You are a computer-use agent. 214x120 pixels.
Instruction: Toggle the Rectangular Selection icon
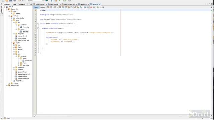72,7
